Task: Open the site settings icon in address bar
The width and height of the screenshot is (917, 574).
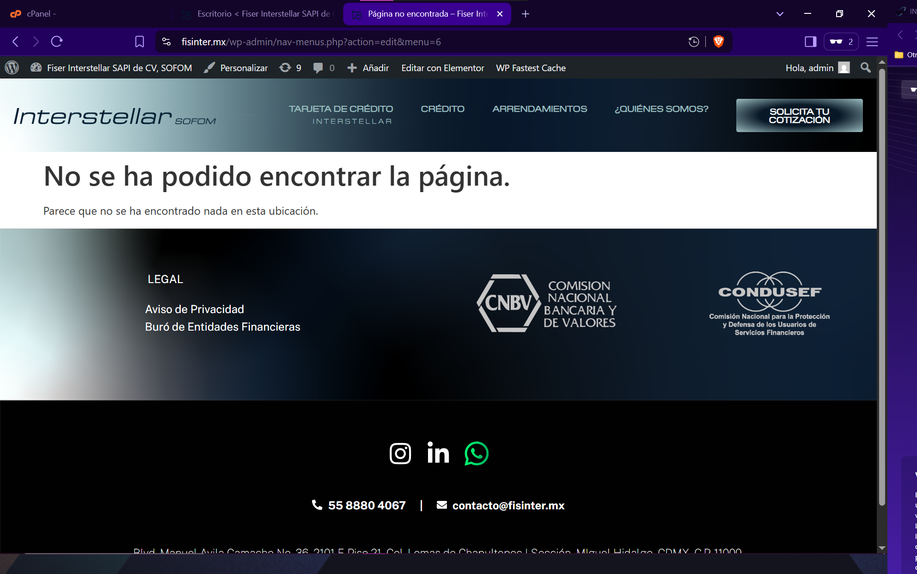Action: [166, 42]
